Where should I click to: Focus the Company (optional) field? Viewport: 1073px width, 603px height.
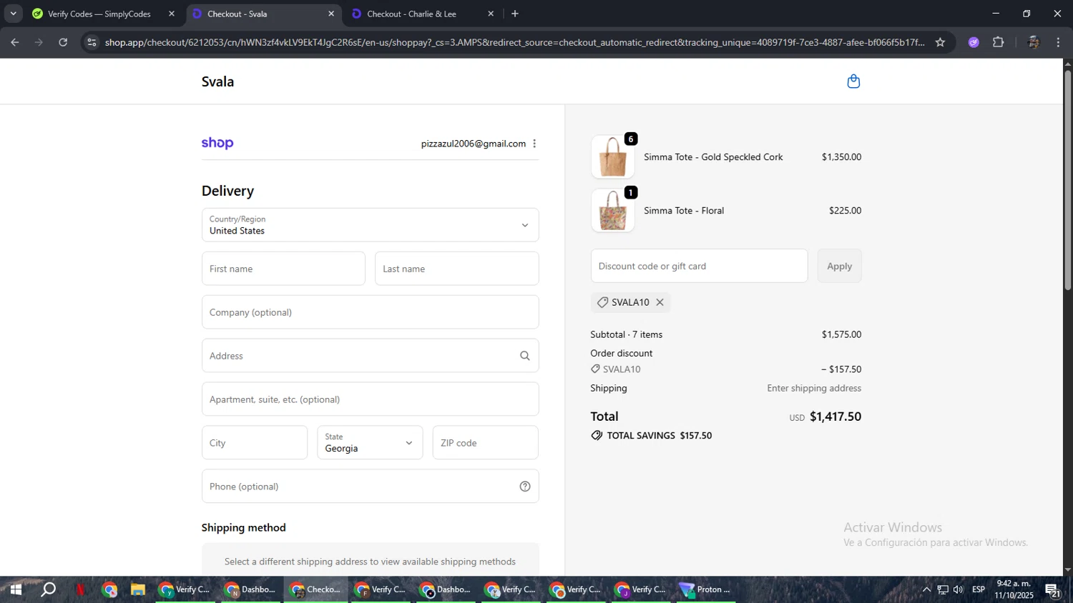tap(370, 312)
